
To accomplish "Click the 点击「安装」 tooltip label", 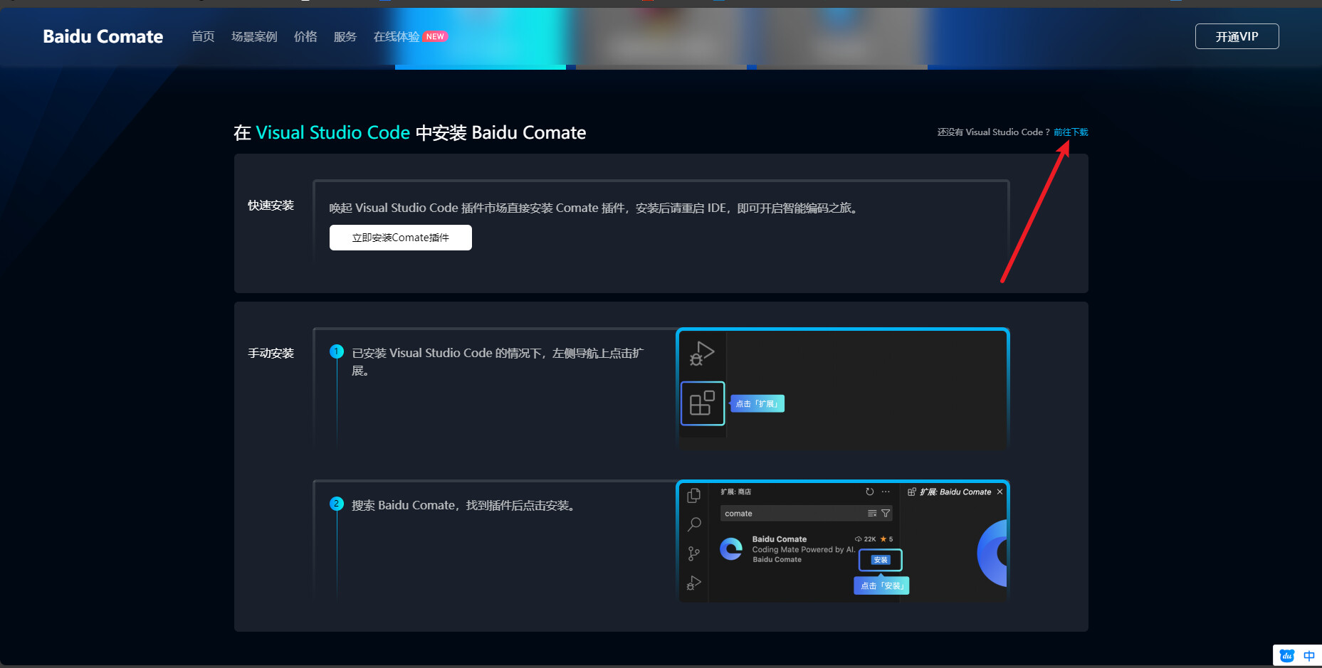I will pyautogui.click(x=881, y=585).
